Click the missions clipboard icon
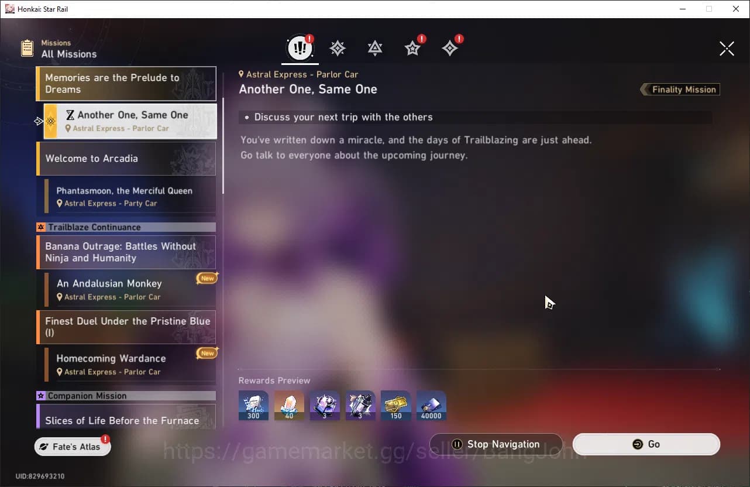Image resolution: width=750 pixels, height=487 pixels. click(x=27, y=48)
